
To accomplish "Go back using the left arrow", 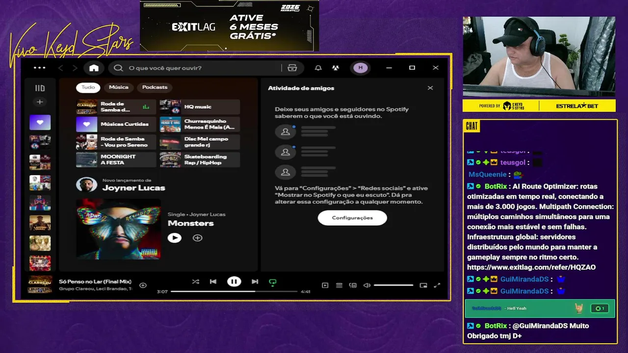I will 61,68.
